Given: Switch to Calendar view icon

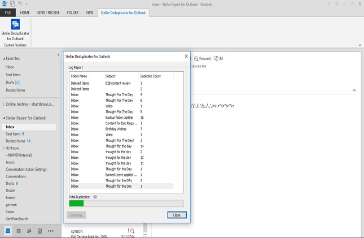Looking at the screenshot, I should [19, 231].
